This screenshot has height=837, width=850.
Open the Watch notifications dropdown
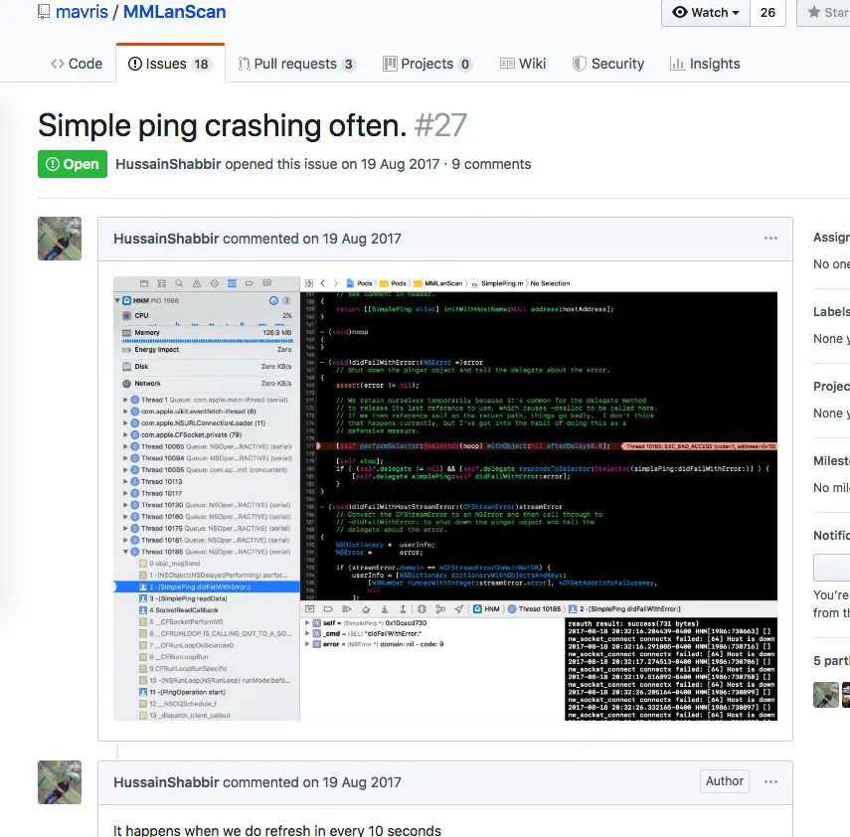click(706, 13)
